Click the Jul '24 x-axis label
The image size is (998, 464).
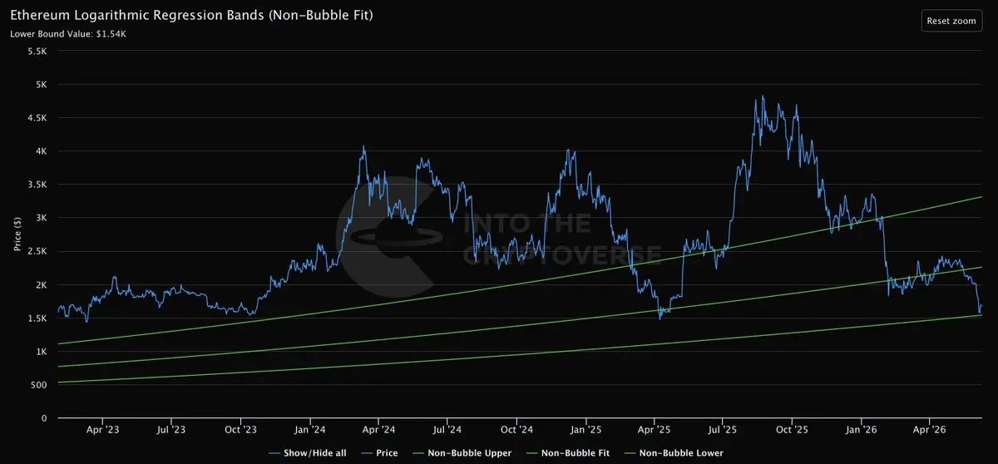click(x=447, y=431)
